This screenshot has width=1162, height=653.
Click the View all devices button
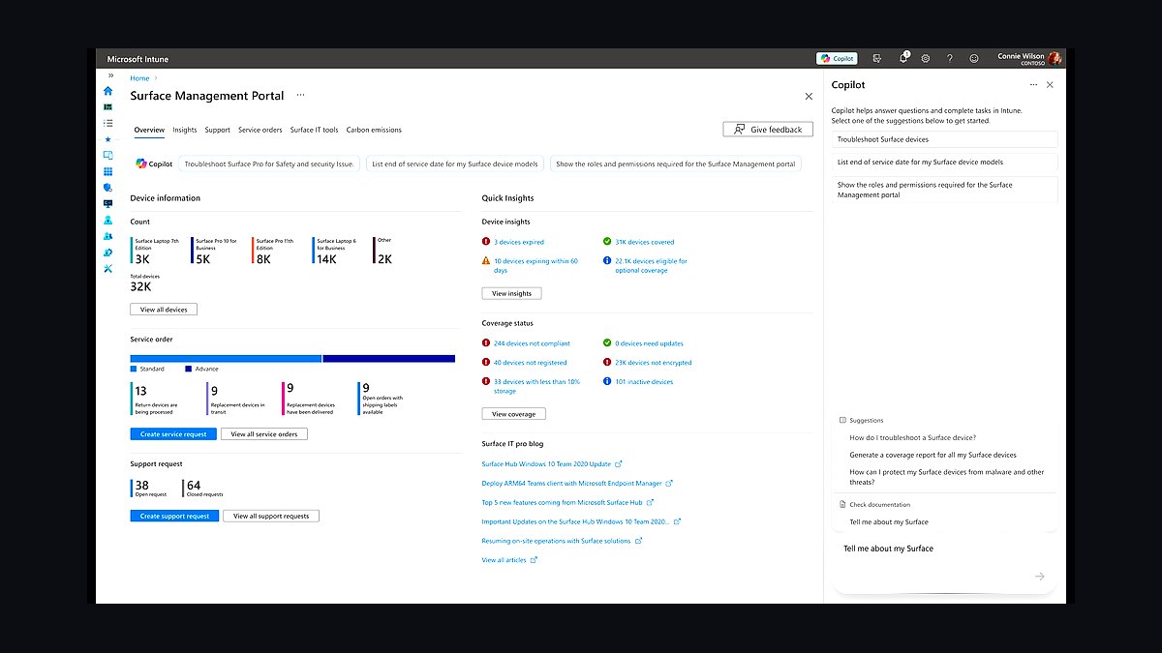[x=164, y=310]
